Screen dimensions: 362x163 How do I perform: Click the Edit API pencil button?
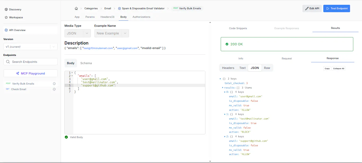coord(312,8)
